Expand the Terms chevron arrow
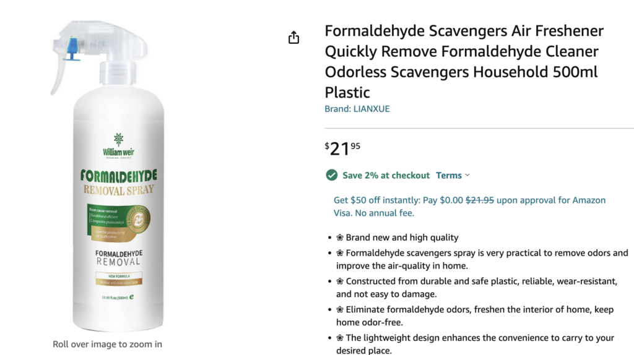 tap(467, 175)
